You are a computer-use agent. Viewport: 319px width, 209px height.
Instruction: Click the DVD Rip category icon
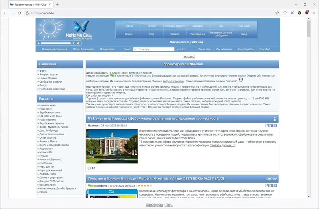click(x=272, y=179)
